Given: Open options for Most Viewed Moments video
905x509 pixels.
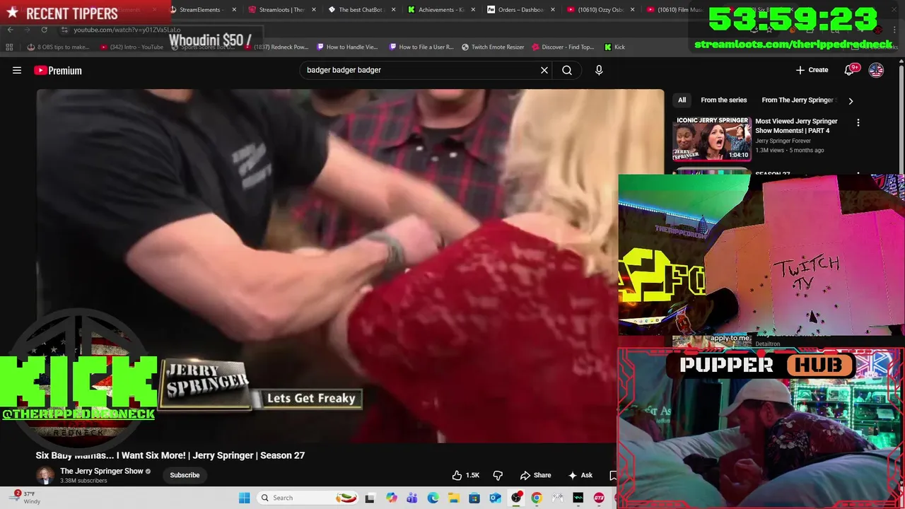Looking at the screenshot, I should tap(858, 122).
